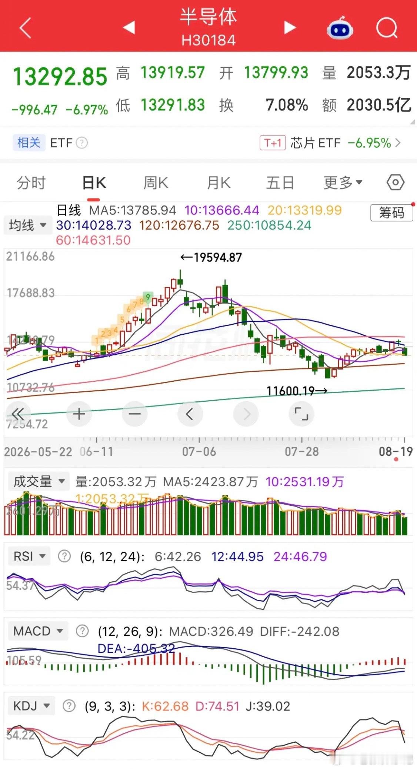The width and height of the screenshot is (417, 769).
Task: Open the 更多 period dropdown
Action: pos(343,182)
